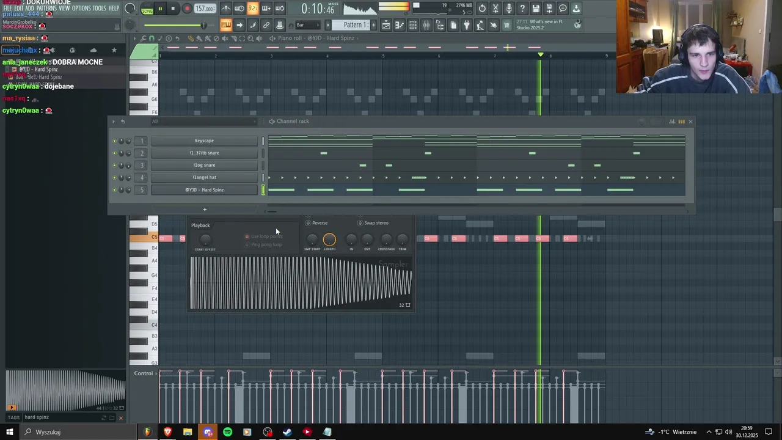The image size is (782, 440).
Task: Select the !1og snare channel
Action: 204,165
